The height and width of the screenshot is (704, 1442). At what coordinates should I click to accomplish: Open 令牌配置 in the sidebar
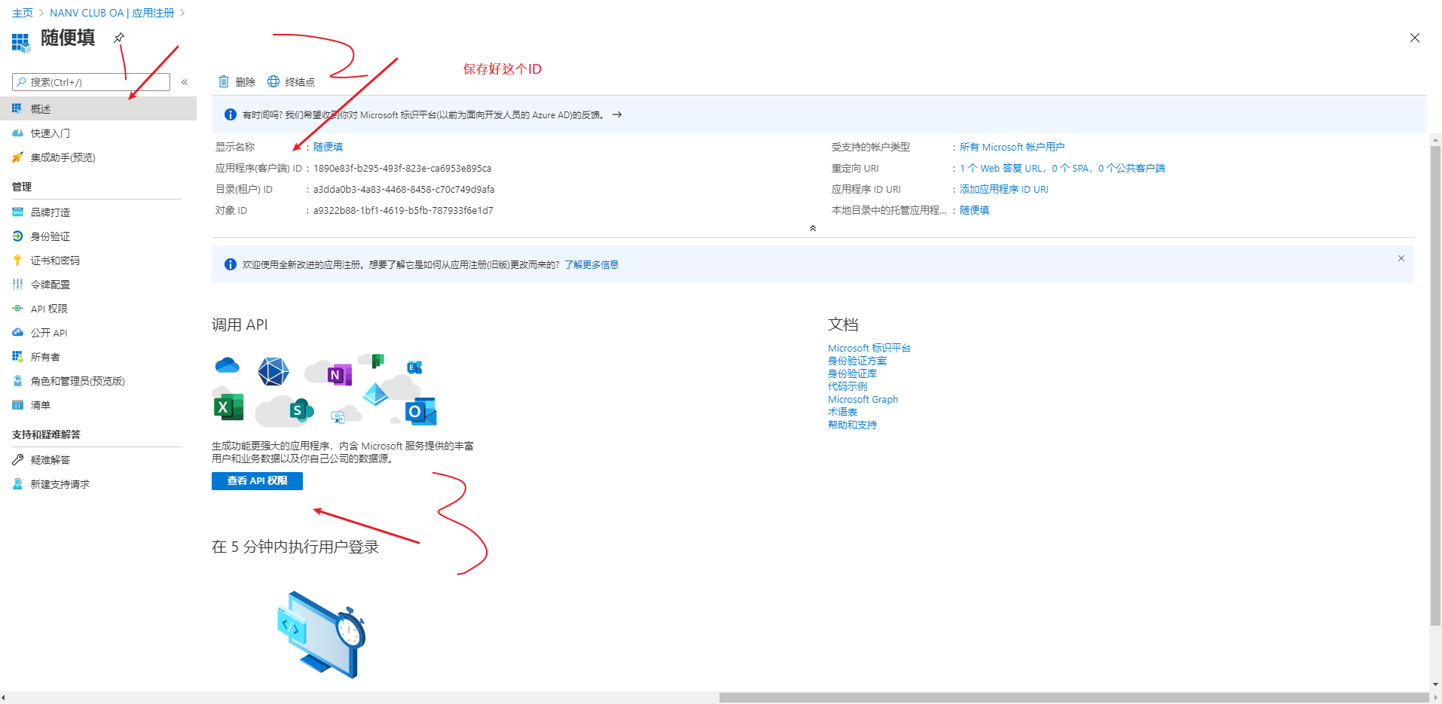point(98,284)
